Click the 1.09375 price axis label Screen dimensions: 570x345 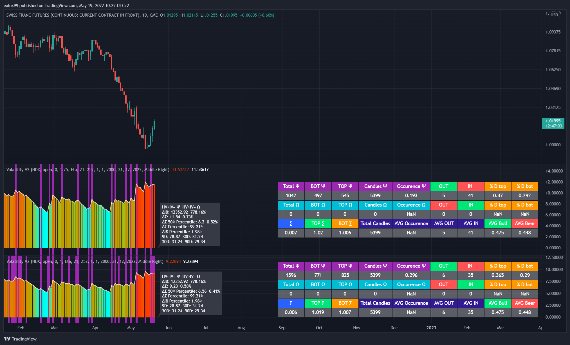click(x=553, y=32)
